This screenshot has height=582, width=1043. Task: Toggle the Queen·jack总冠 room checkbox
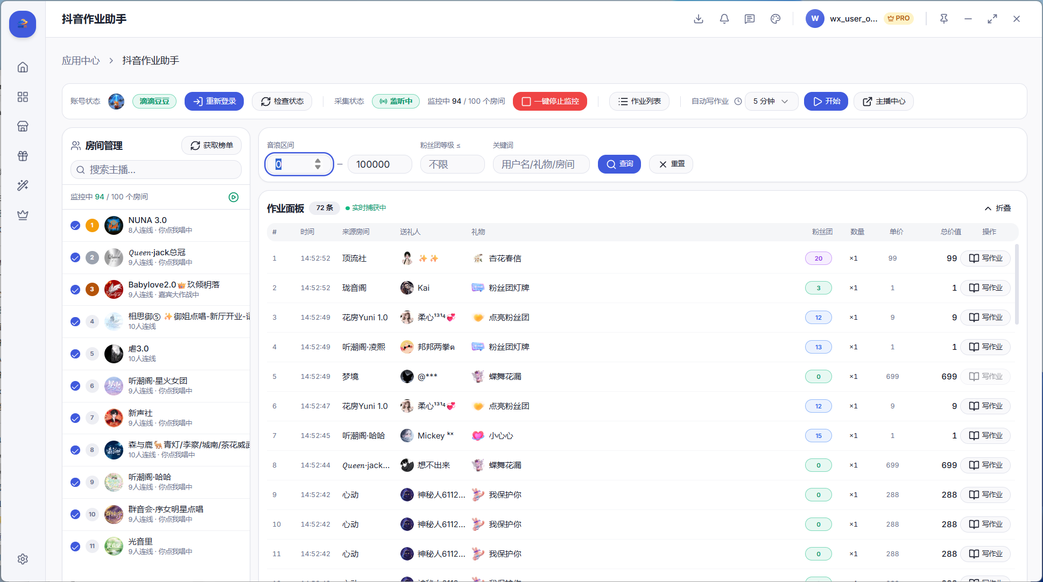[x=75, y=257]
